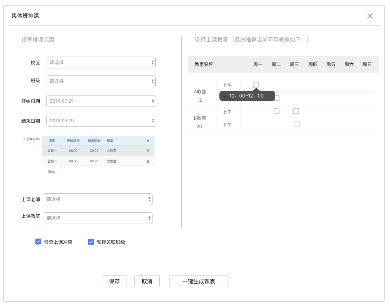
Task: Expand the 班级 selector
Action: [x=101, y=81]
